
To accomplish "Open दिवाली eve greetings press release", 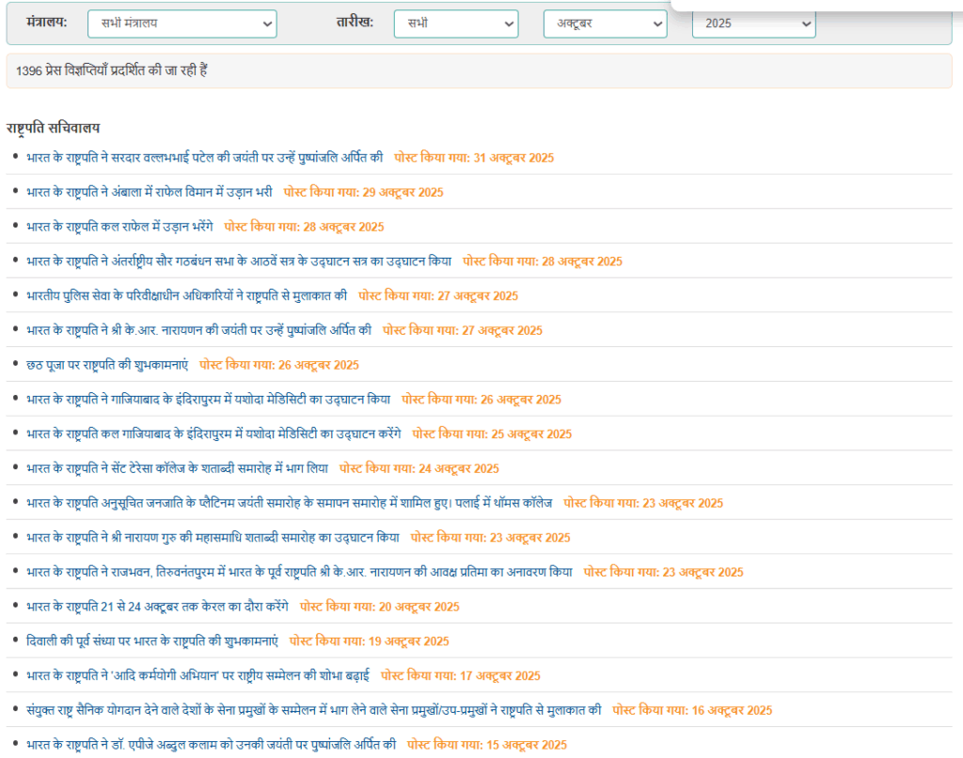I will (153, 641).
